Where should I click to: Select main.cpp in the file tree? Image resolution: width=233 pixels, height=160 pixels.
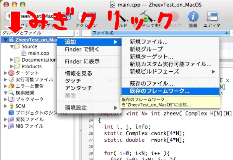click(38, 53)
